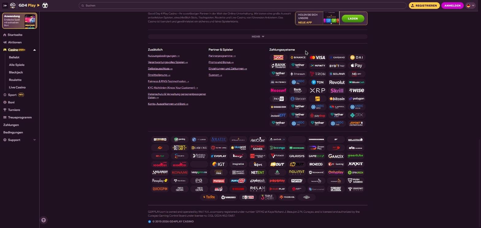
Task: Click the Betsoft provider logo
Action: (x=179, y=148)
